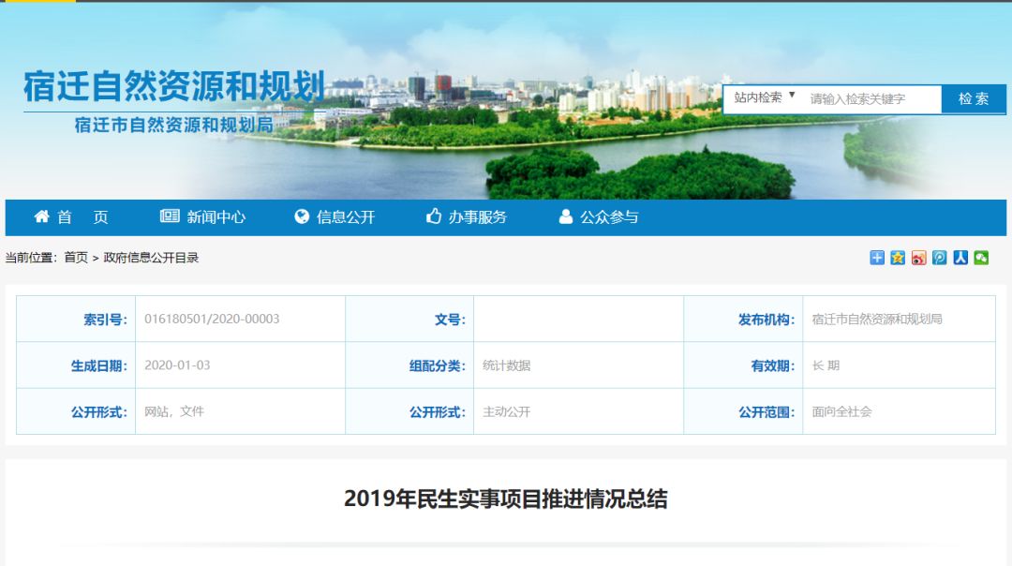1012x566 pixels.
Task: Click the 文号 label
Action: 450,320
